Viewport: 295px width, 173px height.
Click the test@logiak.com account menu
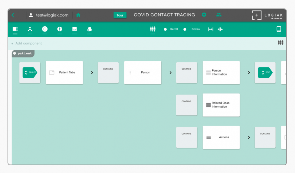49,15
